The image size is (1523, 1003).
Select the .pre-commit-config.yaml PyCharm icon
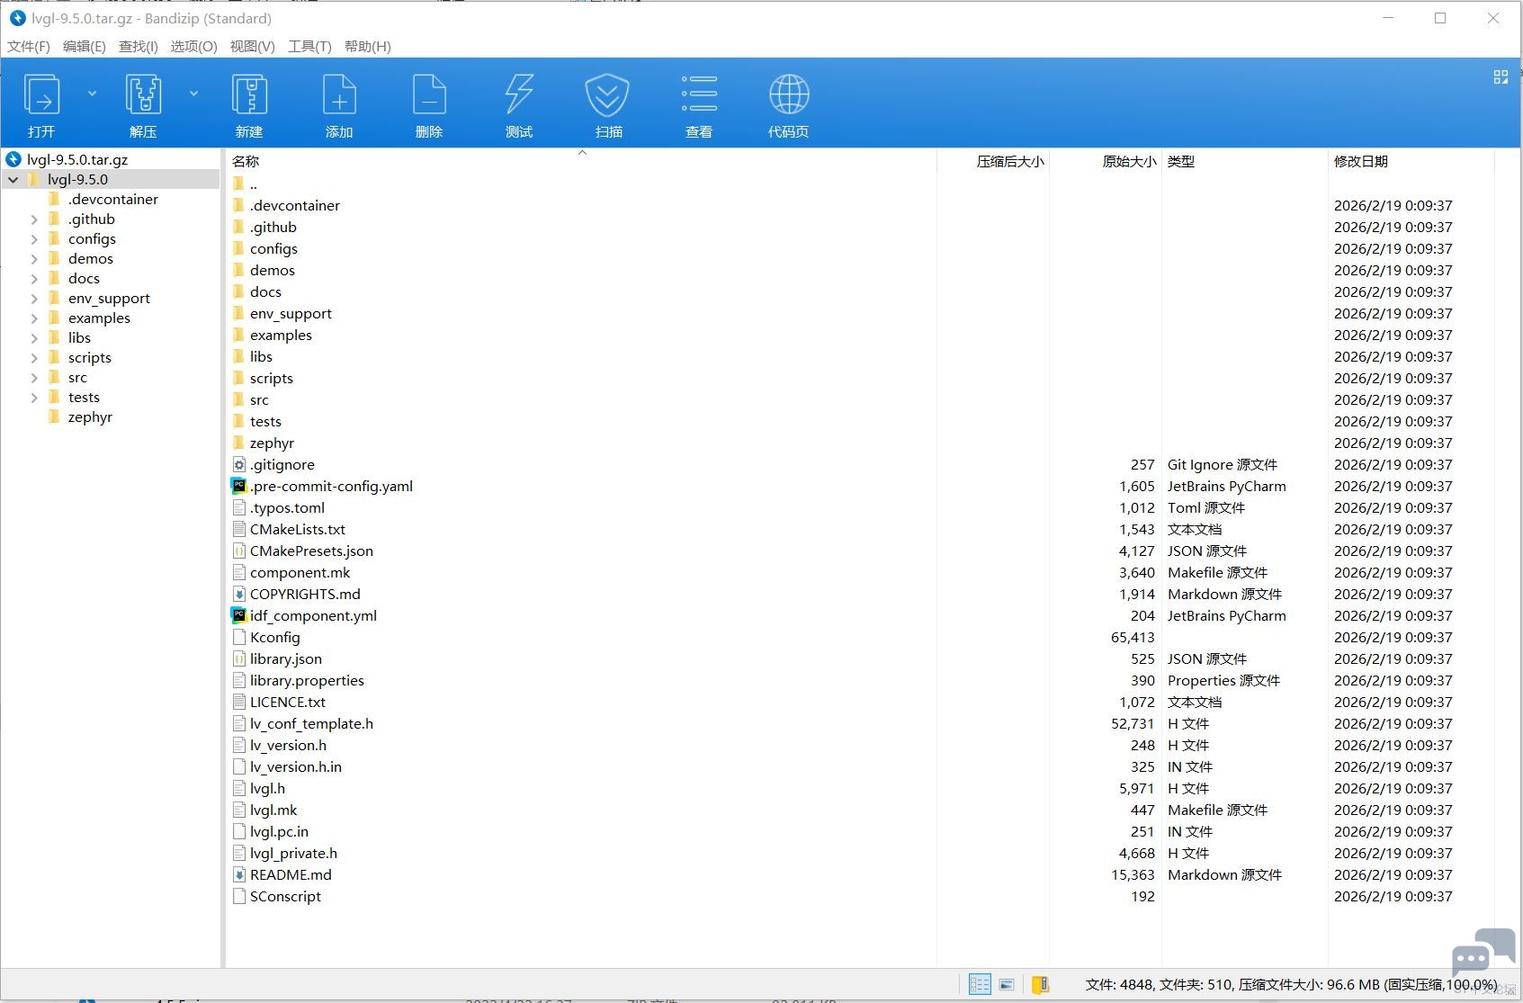(239, 487)
